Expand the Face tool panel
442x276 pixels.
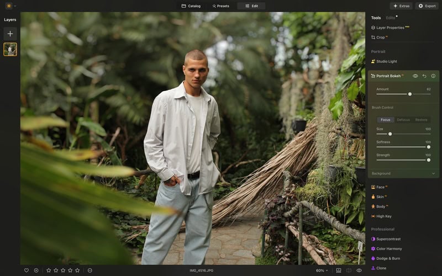[x=380, y=187]
